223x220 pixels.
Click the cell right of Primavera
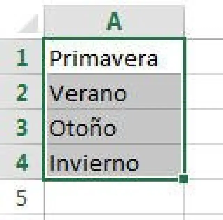(x=205, y=57)
